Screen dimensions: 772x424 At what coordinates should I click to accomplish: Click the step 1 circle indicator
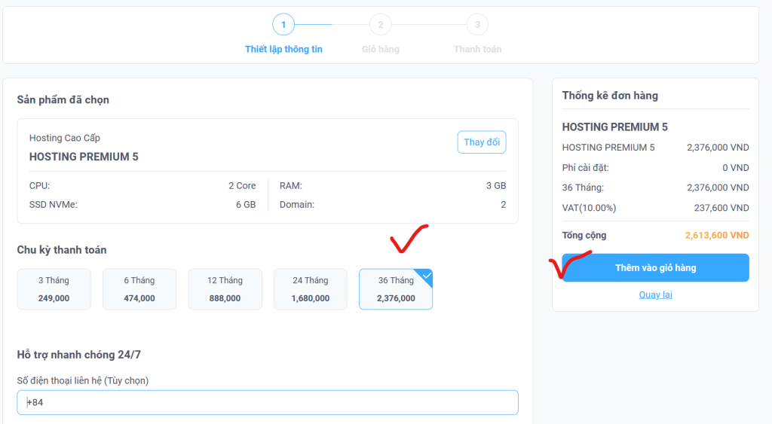pos(283,25)
